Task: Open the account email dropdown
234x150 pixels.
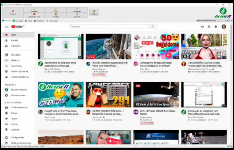Action: 211,21
